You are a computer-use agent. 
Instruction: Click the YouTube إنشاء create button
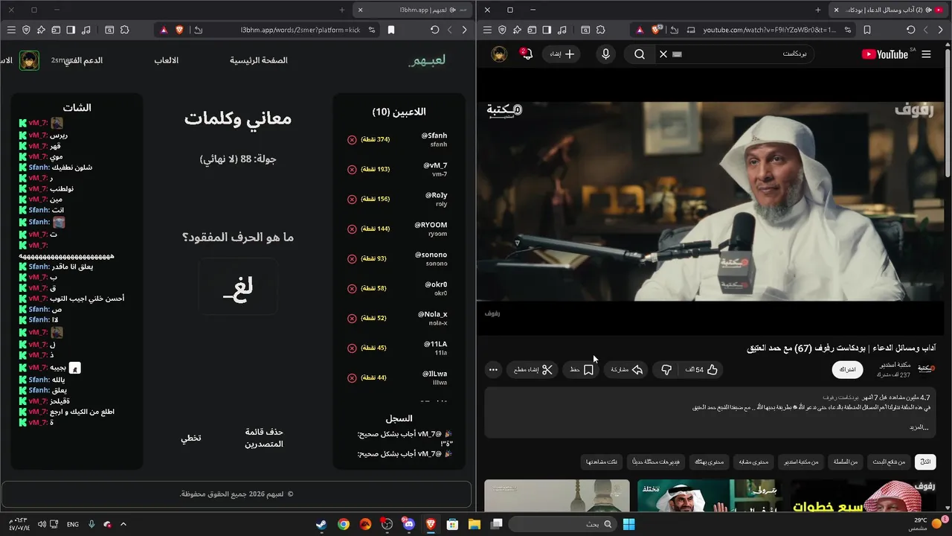pos(562,54)
